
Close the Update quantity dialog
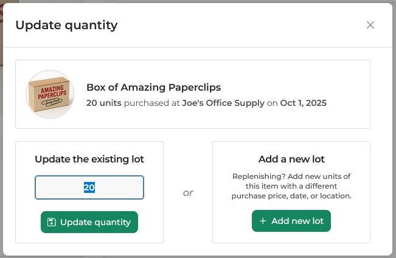(x=370, y=25)
